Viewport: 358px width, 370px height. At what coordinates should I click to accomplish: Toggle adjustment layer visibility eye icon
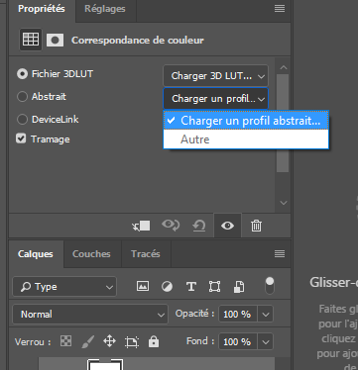pos(227,226)
